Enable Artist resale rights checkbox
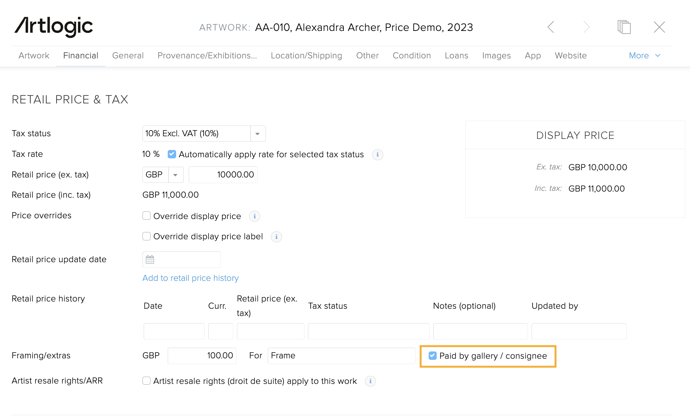Screen dimensions: 690x419 coord(146,381)
